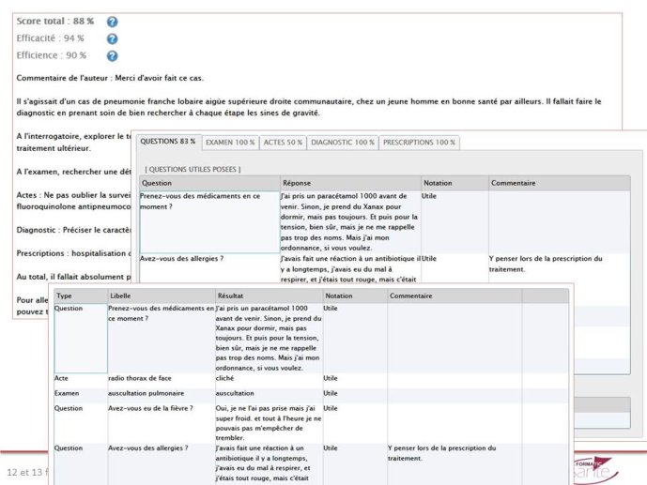Select 'Avez-vous des allergies ?' in bottom table

[x=147, y=448]
